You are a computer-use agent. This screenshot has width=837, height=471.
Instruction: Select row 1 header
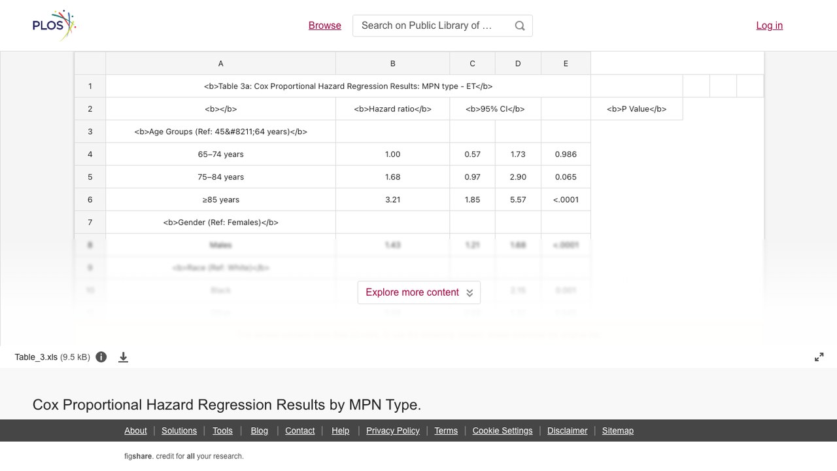(90, 86)
